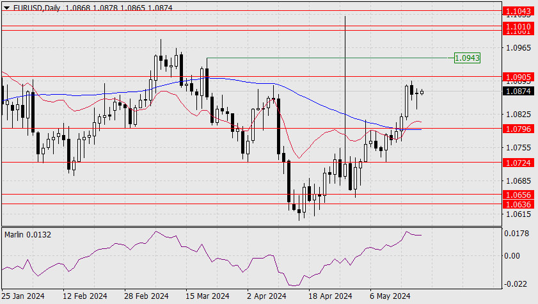The image size is (538, 304).
Task: Click the 1.0965 price axis value
Action: pyautogui.click(x=518, y=48)
